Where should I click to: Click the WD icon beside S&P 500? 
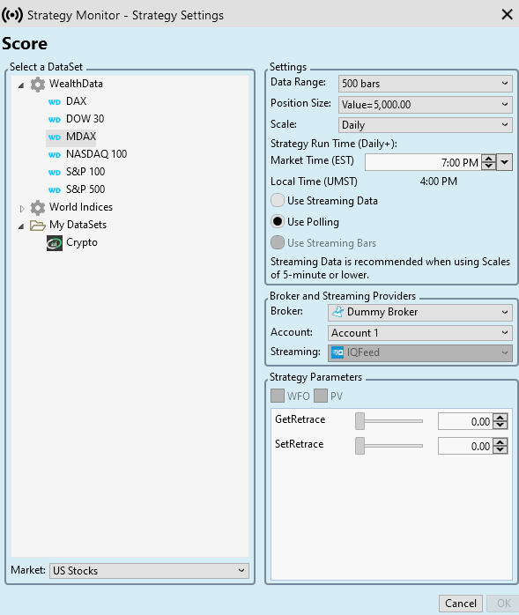(55, 190)
